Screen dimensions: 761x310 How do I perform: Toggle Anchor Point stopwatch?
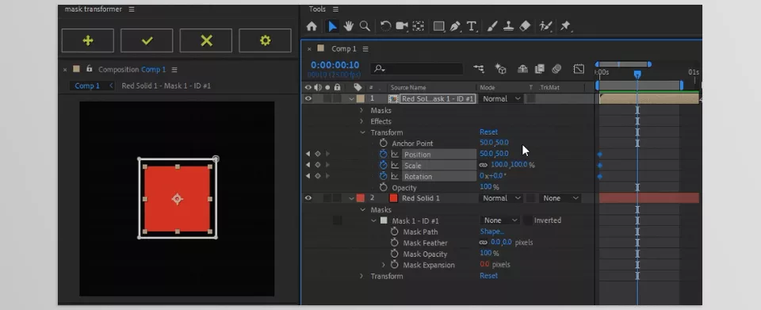coord(384,144)
